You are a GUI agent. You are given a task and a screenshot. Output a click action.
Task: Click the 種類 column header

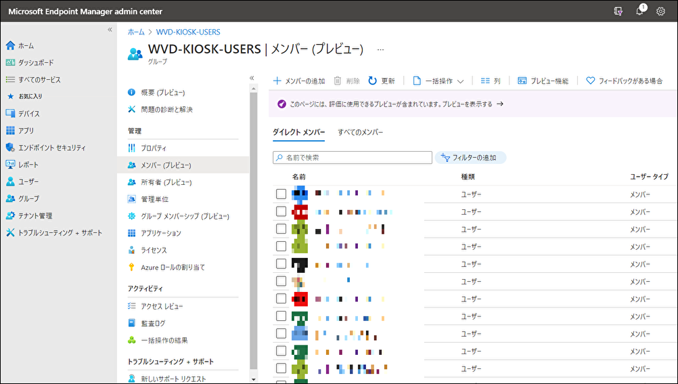pyautogui.click(x=468, y=177)
